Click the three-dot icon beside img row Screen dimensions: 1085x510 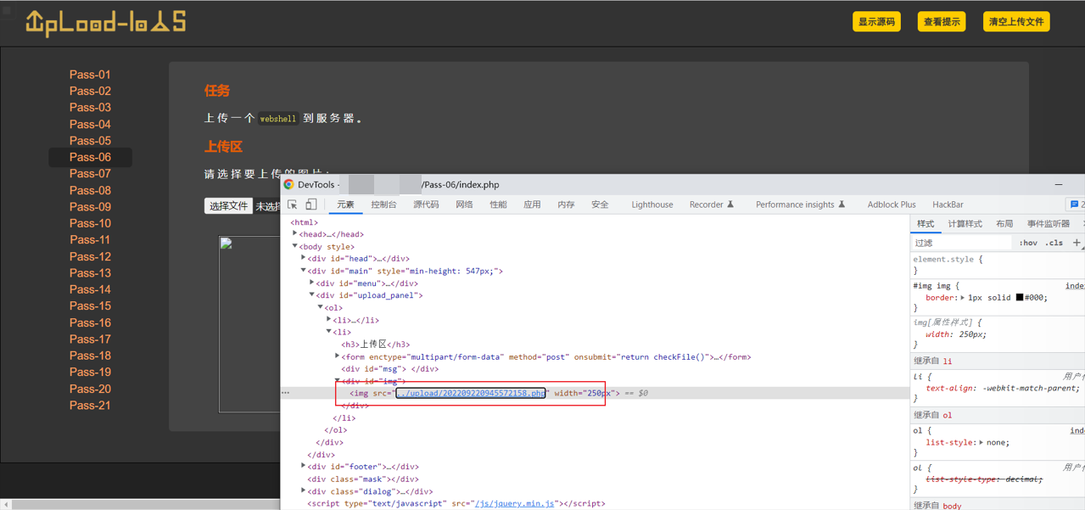286,393
